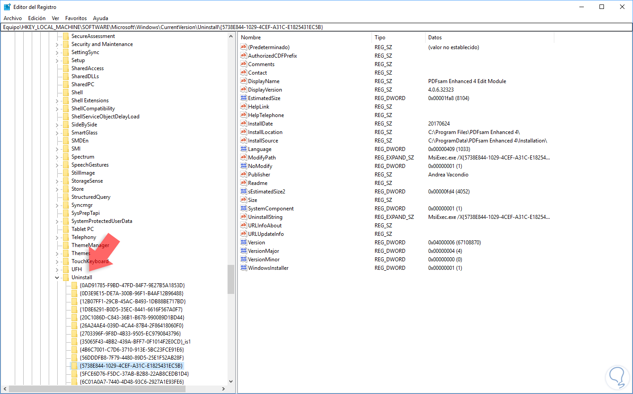Click the DisplayName string value icon

click(x=244, y=81)
